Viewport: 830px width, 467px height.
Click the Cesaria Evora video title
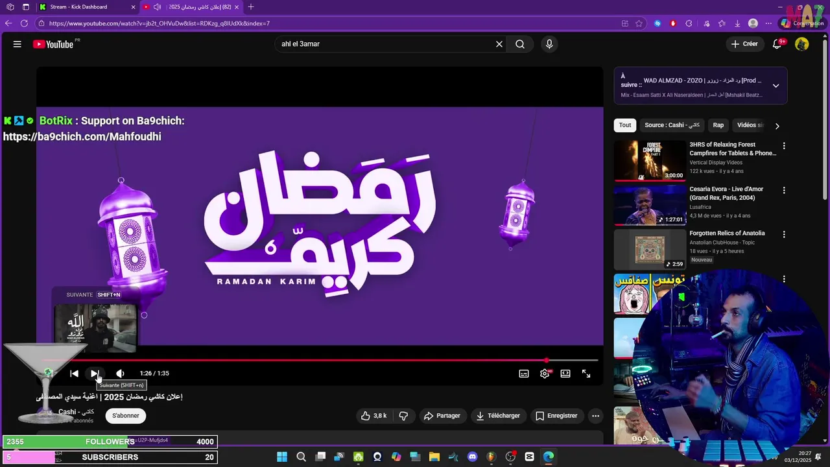pyautogui.click(x=726, y=193)
